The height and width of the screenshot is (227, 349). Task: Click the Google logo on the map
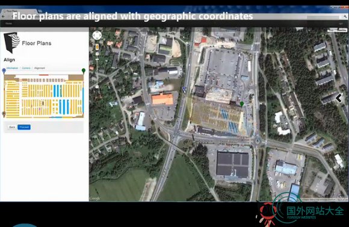[95, 199]
